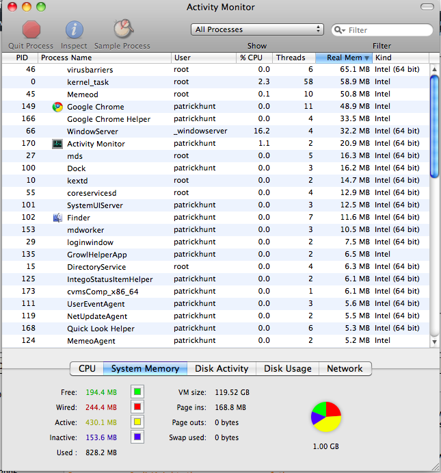The width and height of the screenshot is (441, 473).
Task: Click the scroll up arrow
Action: pos(434,69)
